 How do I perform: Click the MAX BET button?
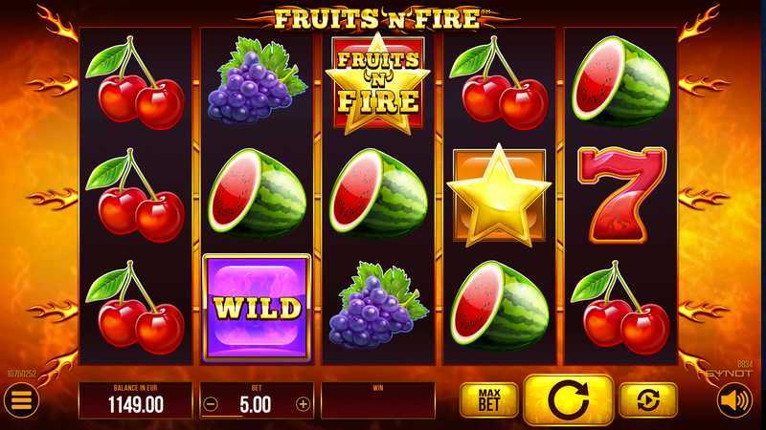pos(489,400)
